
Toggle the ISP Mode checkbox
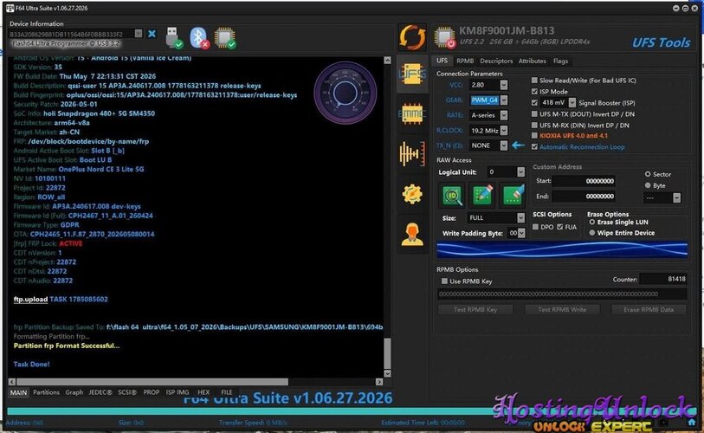(x=534, y=92)
